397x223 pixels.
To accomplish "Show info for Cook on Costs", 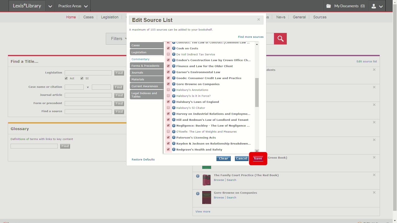I will 174,48.
